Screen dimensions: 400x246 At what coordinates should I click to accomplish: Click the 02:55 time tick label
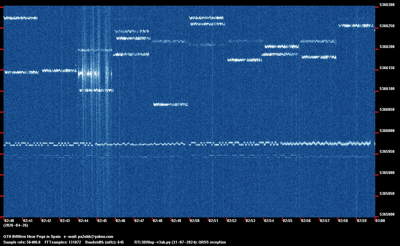click(x=288, y=221)
